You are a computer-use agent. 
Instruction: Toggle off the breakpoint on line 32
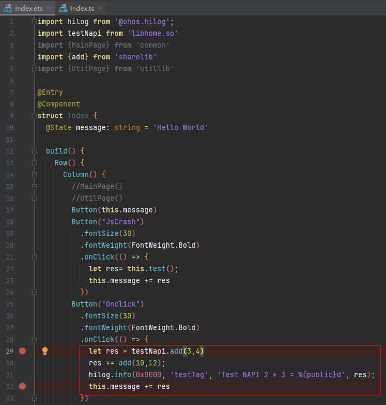click(22, 386)
